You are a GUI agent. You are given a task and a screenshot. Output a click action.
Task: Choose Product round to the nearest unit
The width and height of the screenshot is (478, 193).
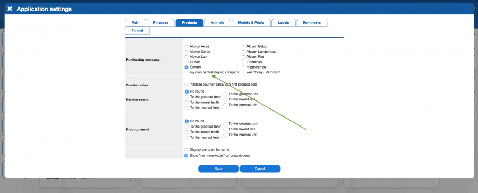point(225,135)
